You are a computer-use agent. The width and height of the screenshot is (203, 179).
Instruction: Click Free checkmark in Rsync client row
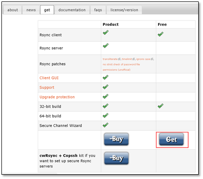[x=160, y=34]
